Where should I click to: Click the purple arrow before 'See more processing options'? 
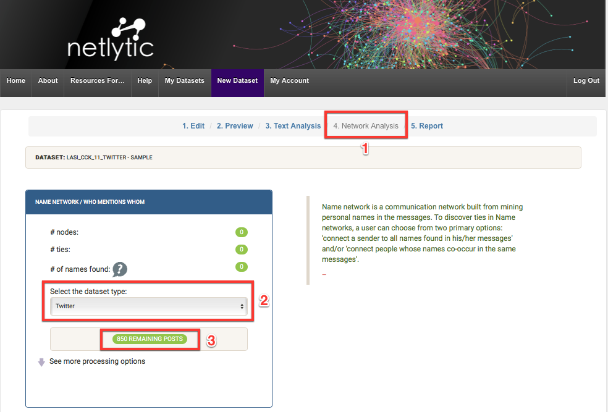point(41,361)
